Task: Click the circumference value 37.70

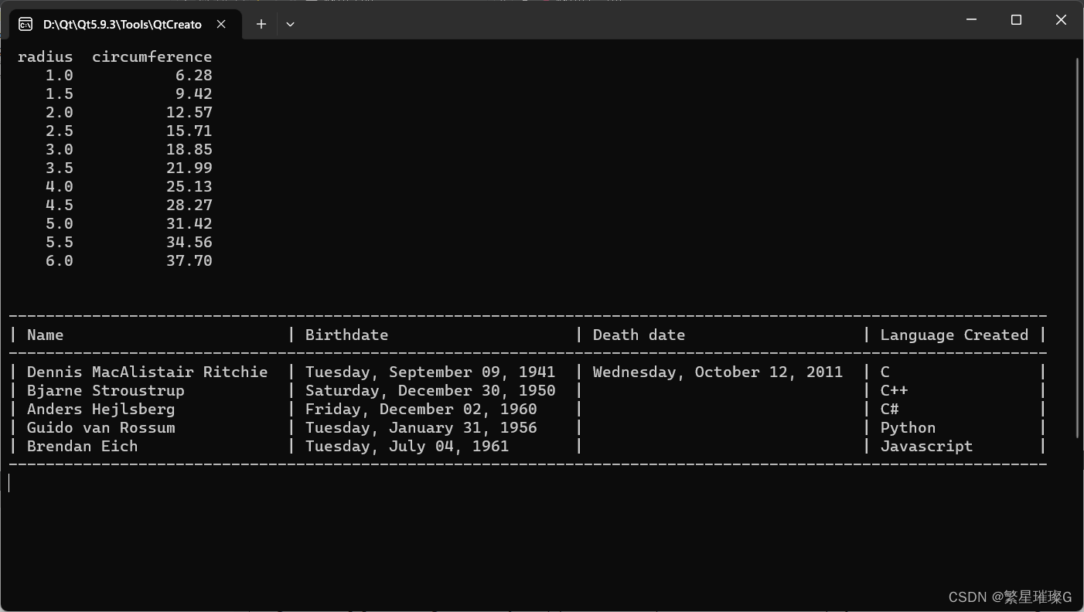Action: point(189,260)
